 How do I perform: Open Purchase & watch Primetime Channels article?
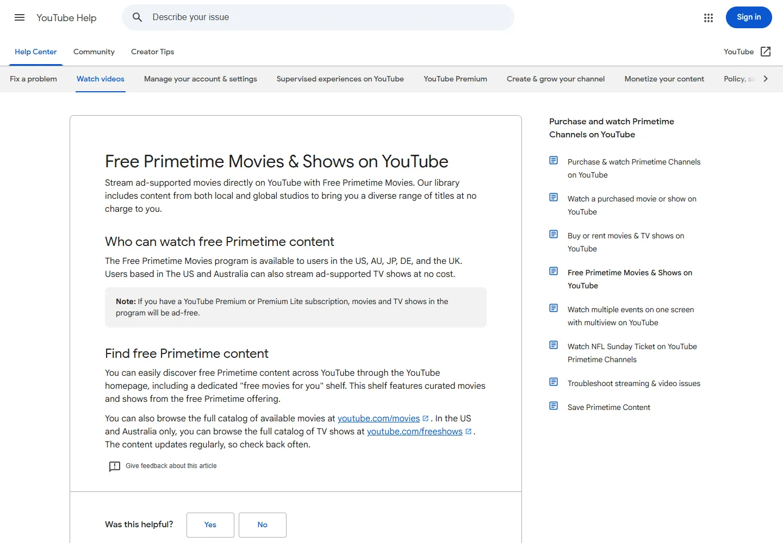(x=634, y=168)
